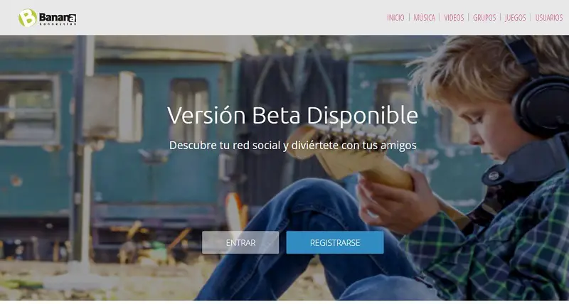This screenshot has width=569, height=304.
Task: Select GRUPOS in the top navigation
Action: (484, 18)
